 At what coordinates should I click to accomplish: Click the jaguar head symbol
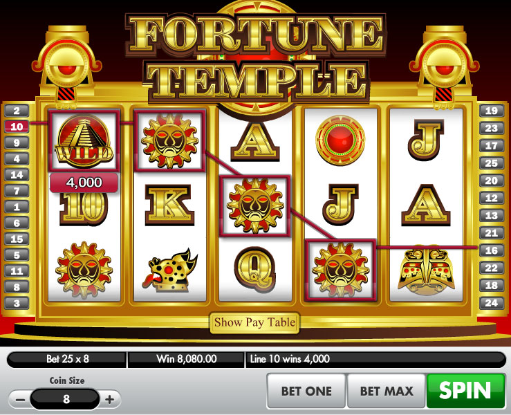click(170, 270)
